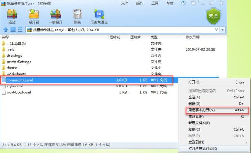This screenshot has height=153, width=251.
Task: Click the styles.xml file icon
Action: point(4,86)
